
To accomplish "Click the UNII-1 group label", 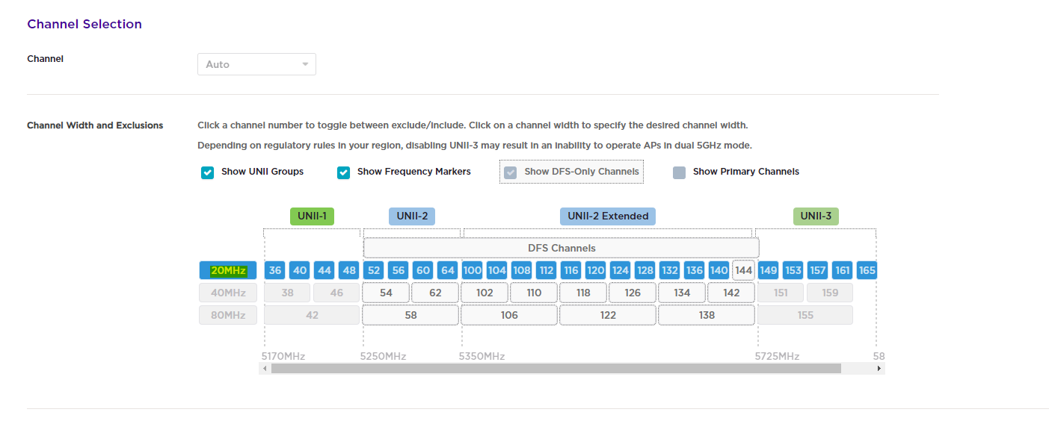I will tap(312, 216).
